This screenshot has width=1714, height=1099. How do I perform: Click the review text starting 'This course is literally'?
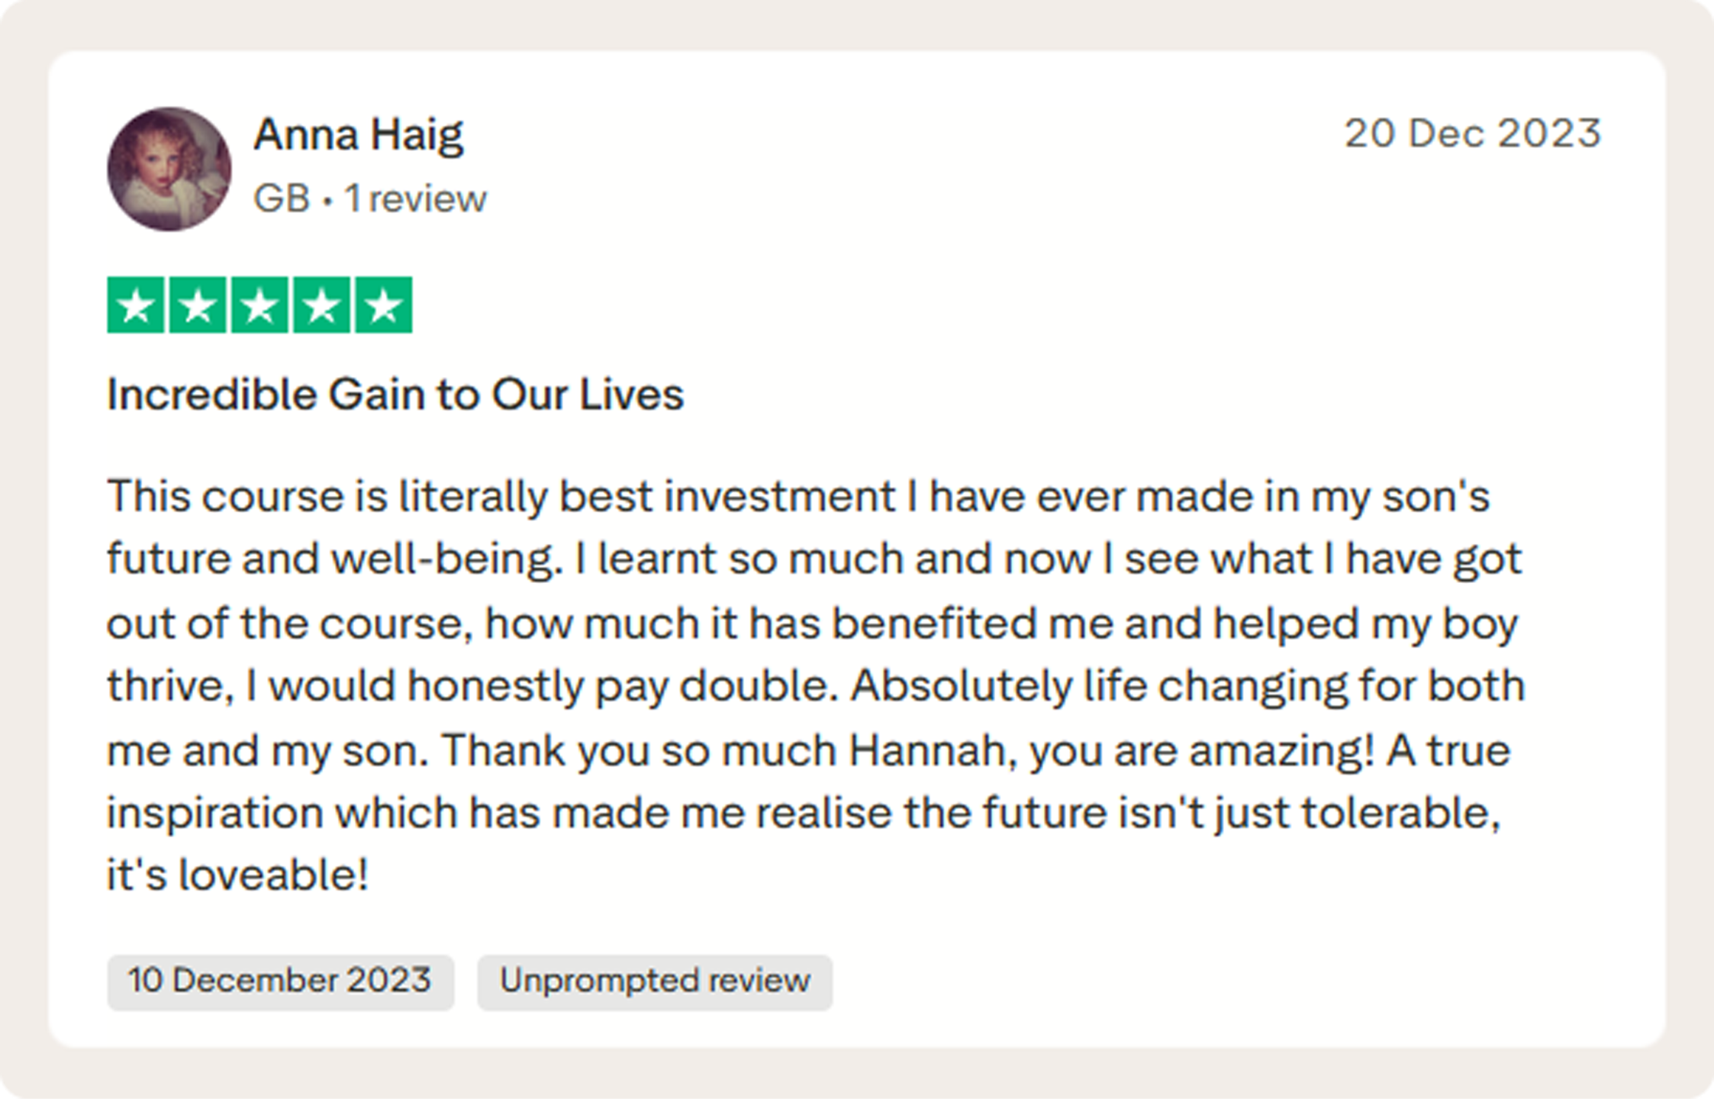pyautogui.click(x=816, y=685)
